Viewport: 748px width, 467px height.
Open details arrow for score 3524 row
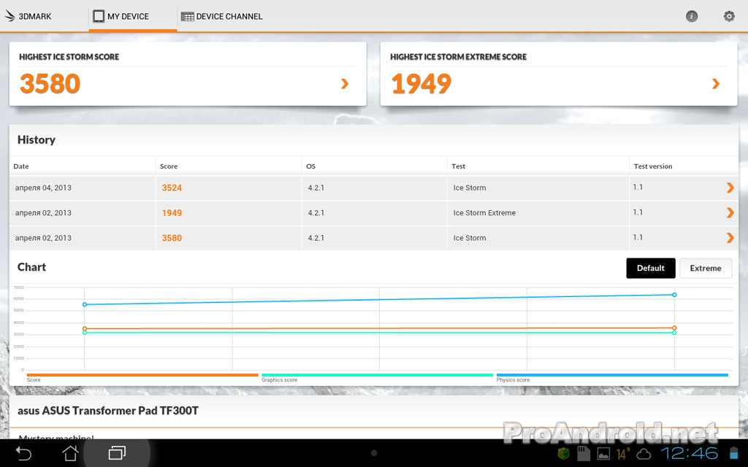click(730, 188)
